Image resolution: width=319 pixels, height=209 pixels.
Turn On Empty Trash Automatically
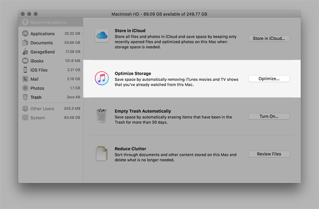tap(269, 116)
